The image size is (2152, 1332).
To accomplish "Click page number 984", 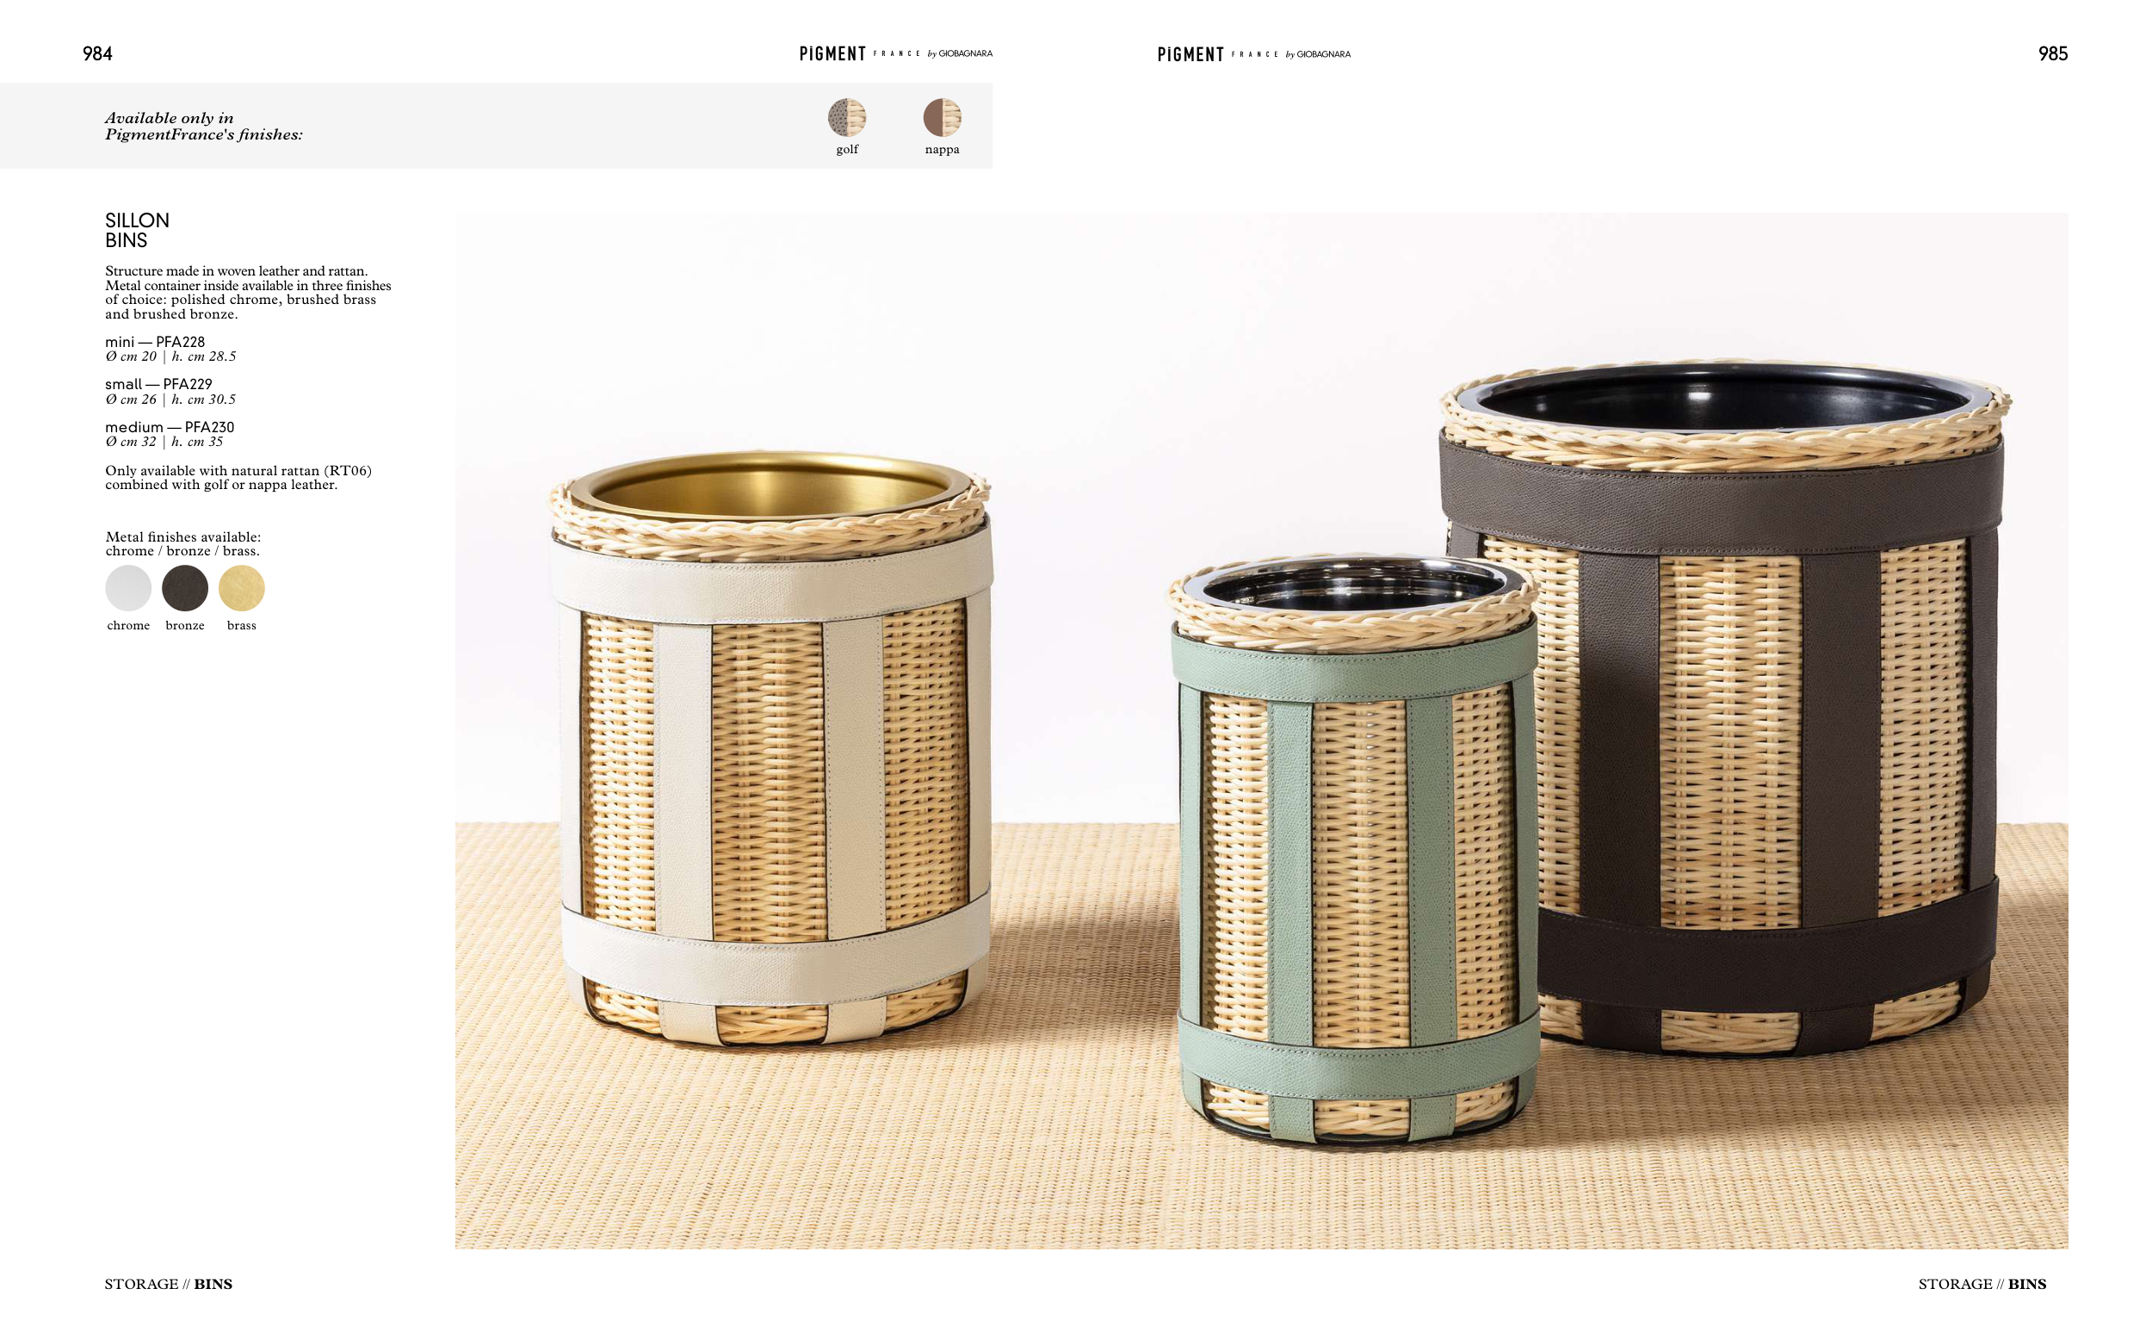I will 98,53.
